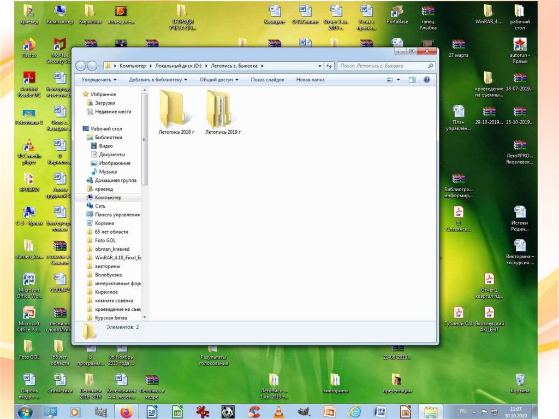Open VLC media player from taskbar
The width and height of the screenshot is (559, 419).
click(x=278, y=411)
